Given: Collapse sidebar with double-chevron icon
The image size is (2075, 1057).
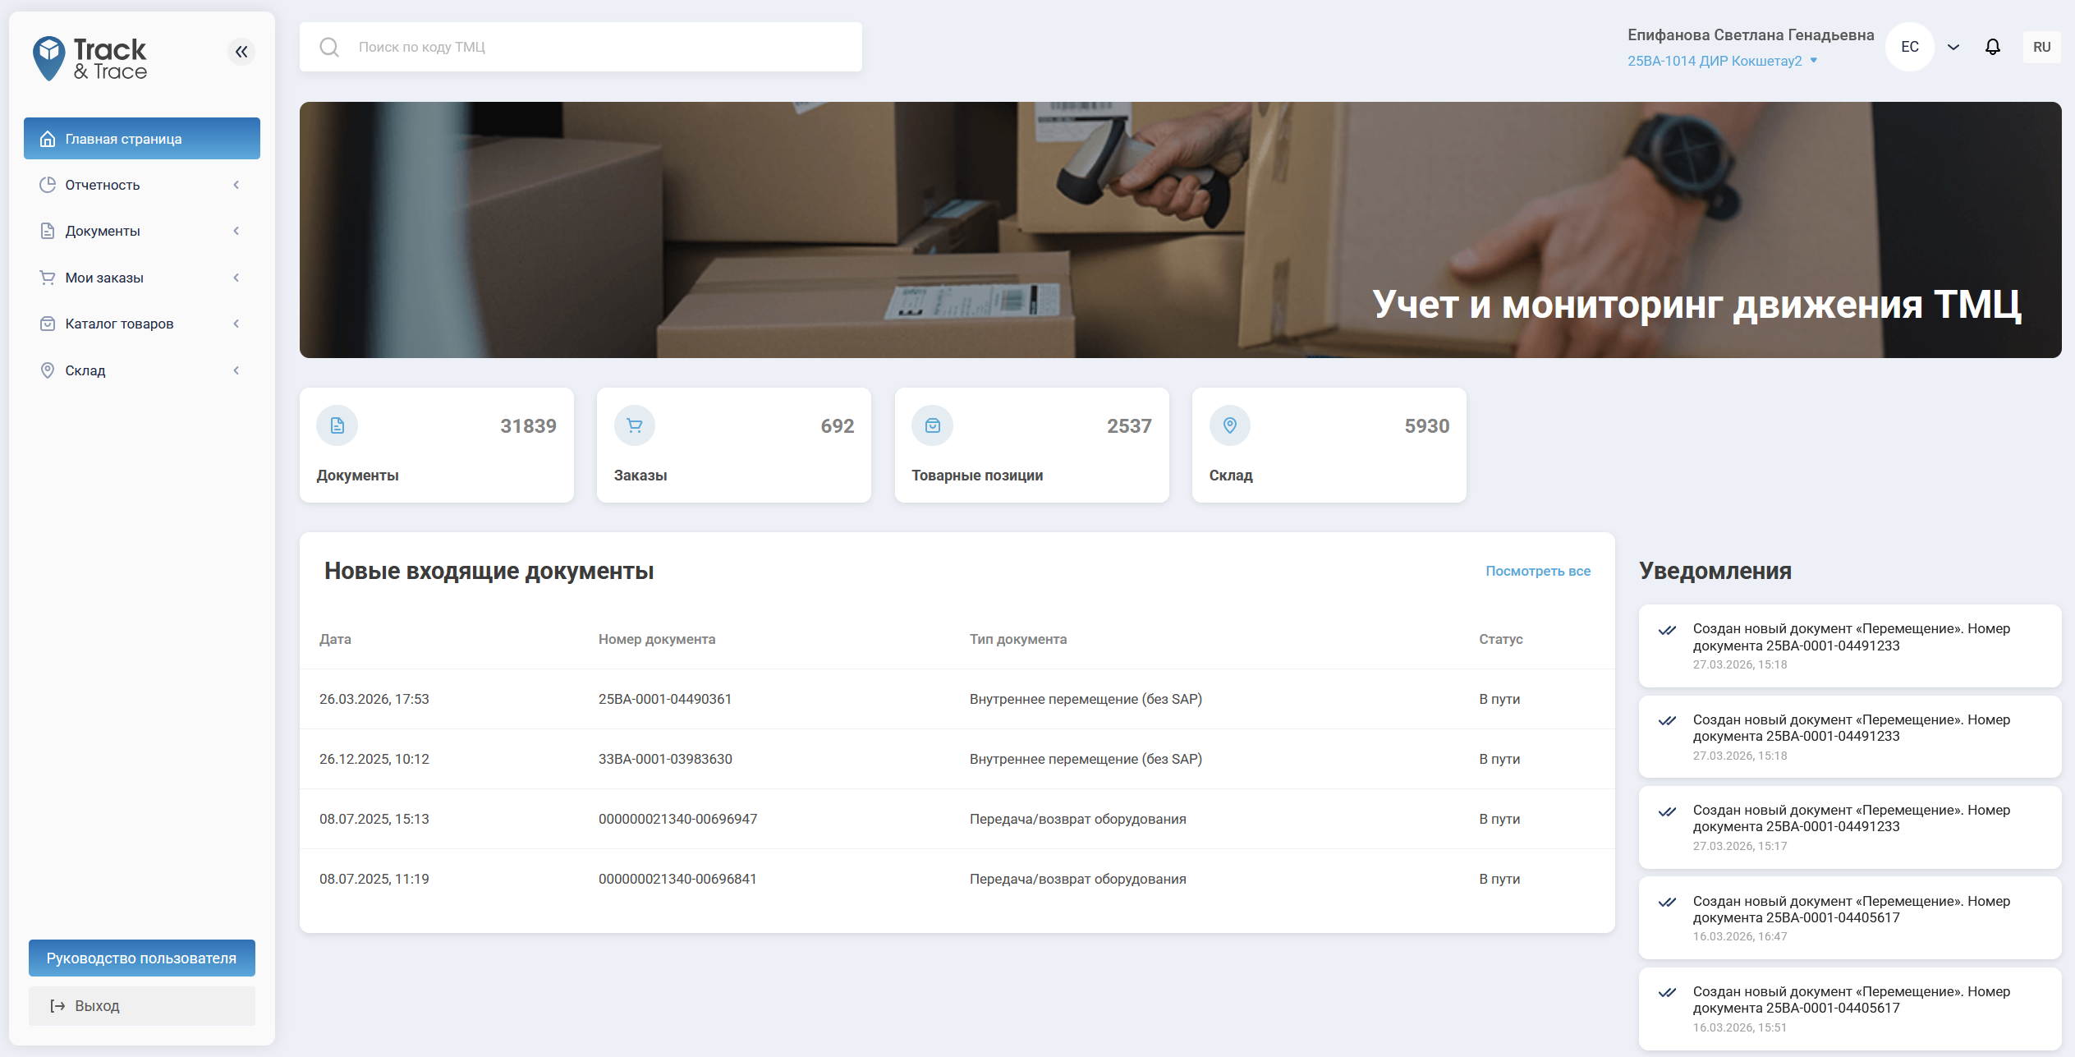Looking at the screenshot, I should tap(241, 52).
